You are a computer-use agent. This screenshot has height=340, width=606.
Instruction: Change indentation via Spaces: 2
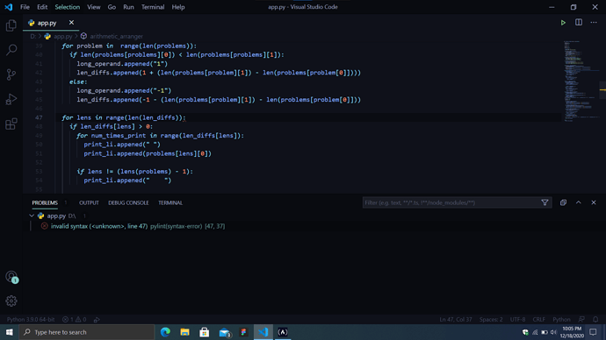point(491,319)
